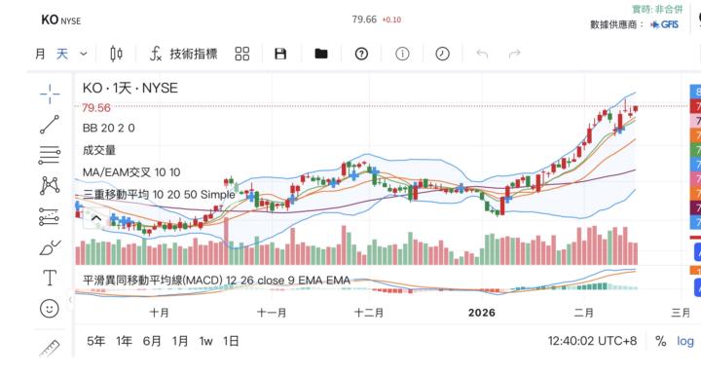Click the 實時: 非合併 status text
701x375 pixels.
[657, 10]
